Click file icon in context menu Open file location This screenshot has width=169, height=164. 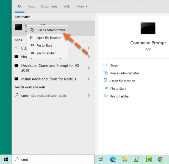click(32, 38)
